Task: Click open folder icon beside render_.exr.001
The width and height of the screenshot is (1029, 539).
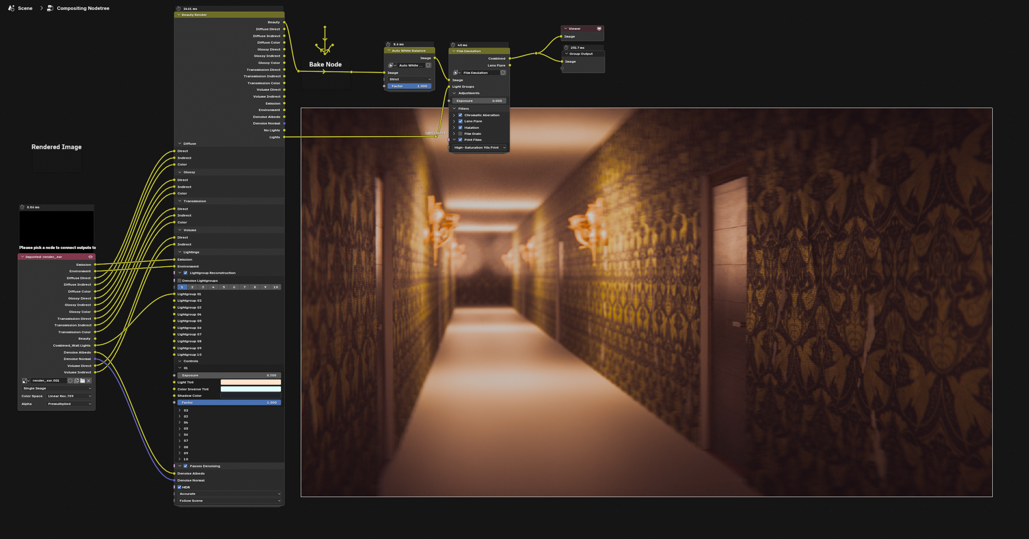Action: [83, 381]
